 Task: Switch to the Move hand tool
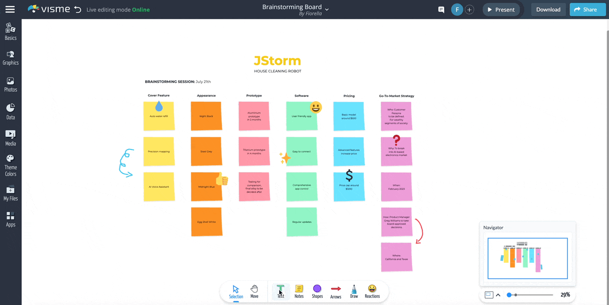(254, 291)
